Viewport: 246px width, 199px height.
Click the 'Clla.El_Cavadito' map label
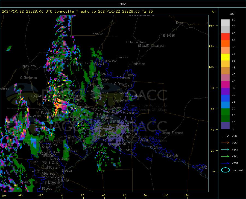151,46
